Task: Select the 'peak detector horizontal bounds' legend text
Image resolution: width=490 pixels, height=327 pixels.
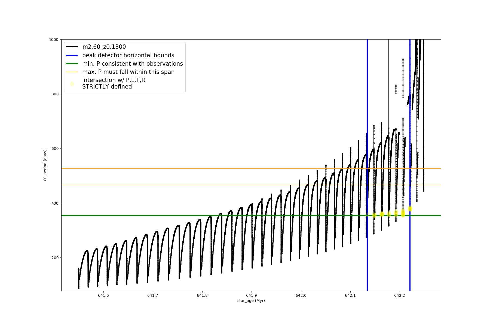Action: pyautogui.click(x=128, y=55)
